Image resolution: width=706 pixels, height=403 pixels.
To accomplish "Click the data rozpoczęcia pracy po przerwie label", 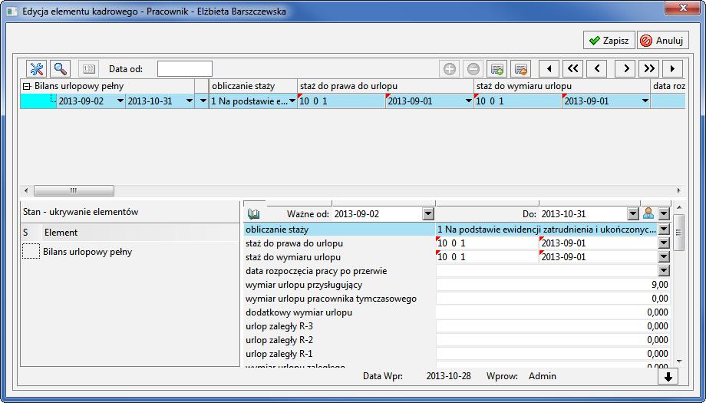I will click(x=316, y=271).
